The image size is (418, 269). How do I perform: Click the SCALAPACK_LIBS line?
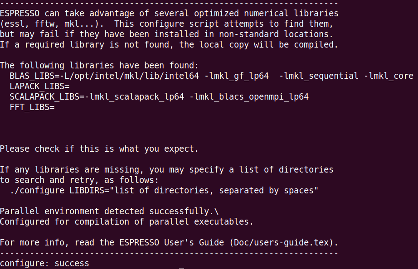[x=159, y=97]
